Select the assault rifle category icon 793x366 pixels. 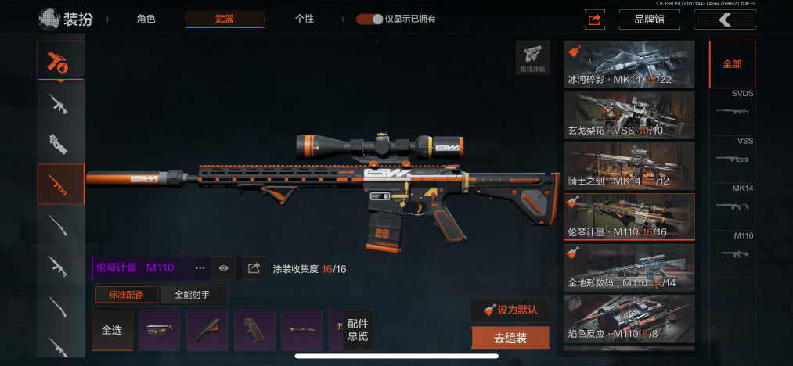pos(61,104)
